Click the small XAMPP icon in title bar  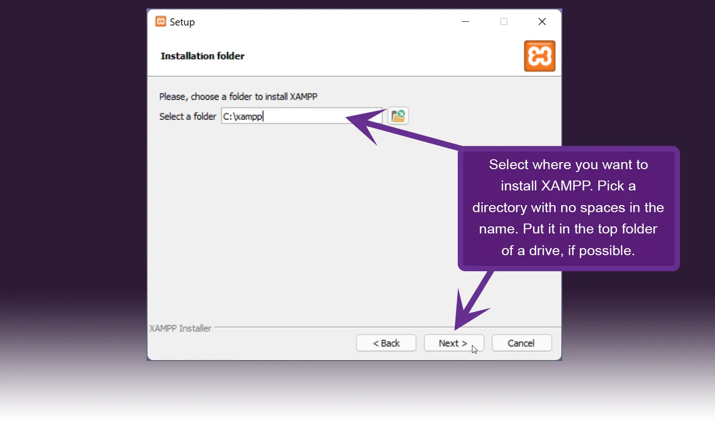161,22
